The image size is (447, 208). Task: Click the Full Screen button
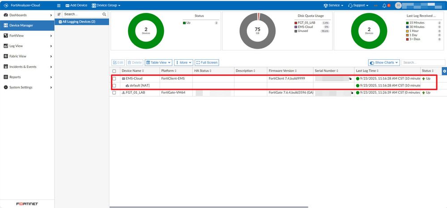tap(207, 62)
